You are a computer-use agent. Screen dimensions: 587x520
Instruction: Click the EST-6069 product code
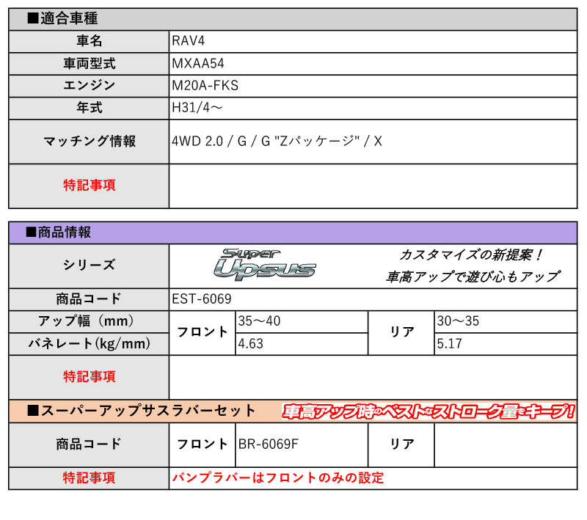202,299
